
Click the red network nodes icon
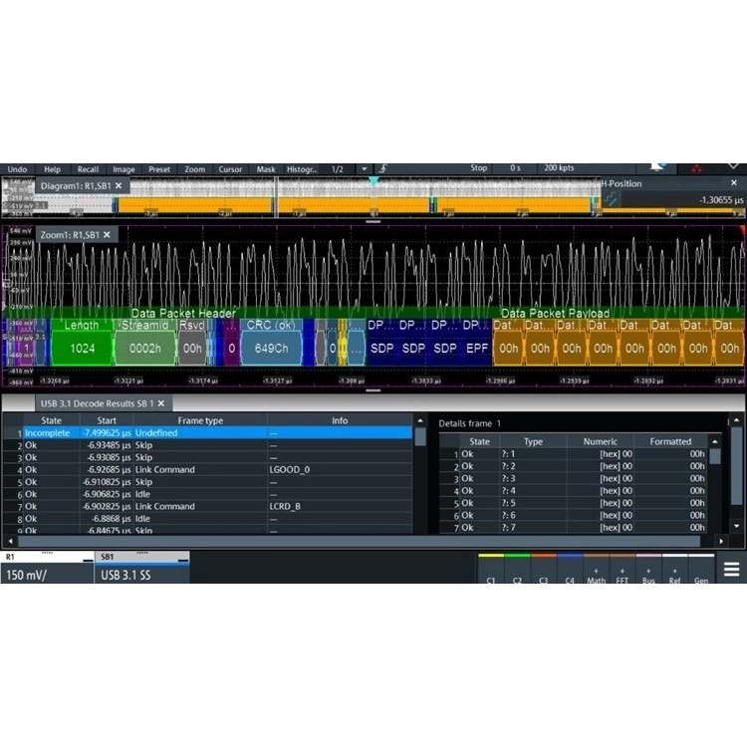[x=696, y=168]
